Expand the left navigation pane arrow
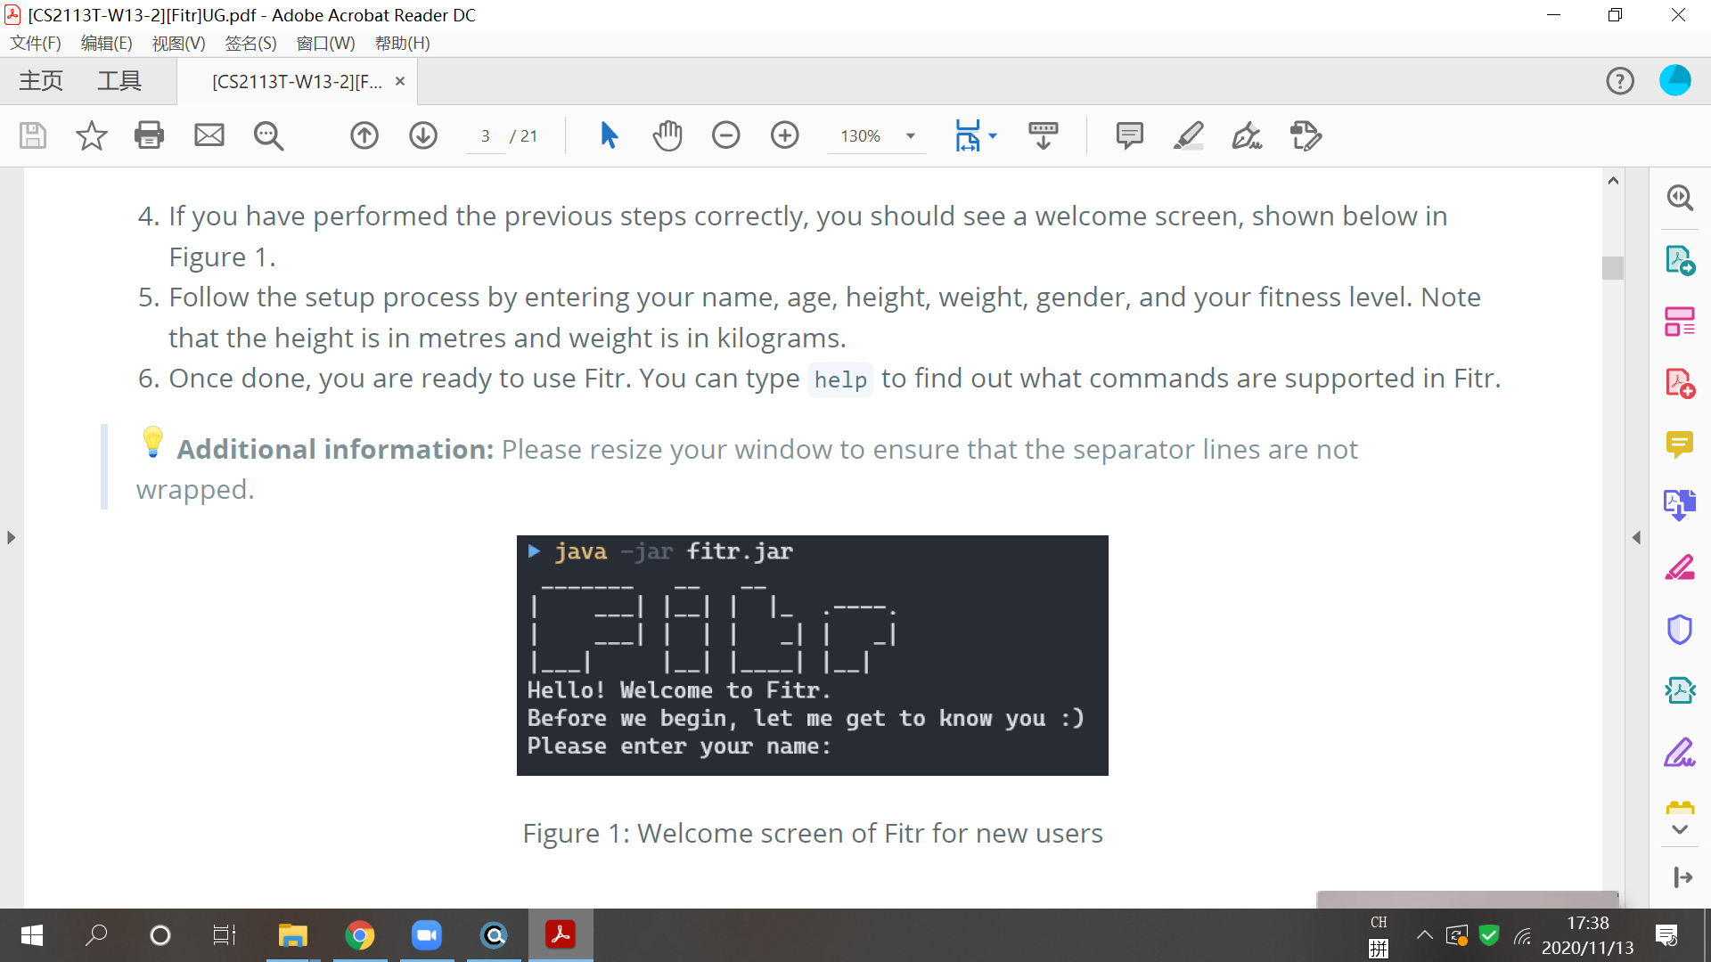1711x962 pixels. (11, 537)
